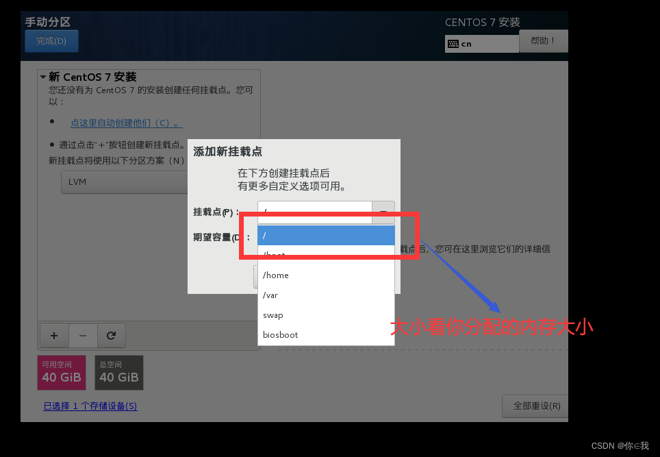Click the 可用空间 40 GiB pink box
Screen dimensions: 660x457
(x=62, y=373)
